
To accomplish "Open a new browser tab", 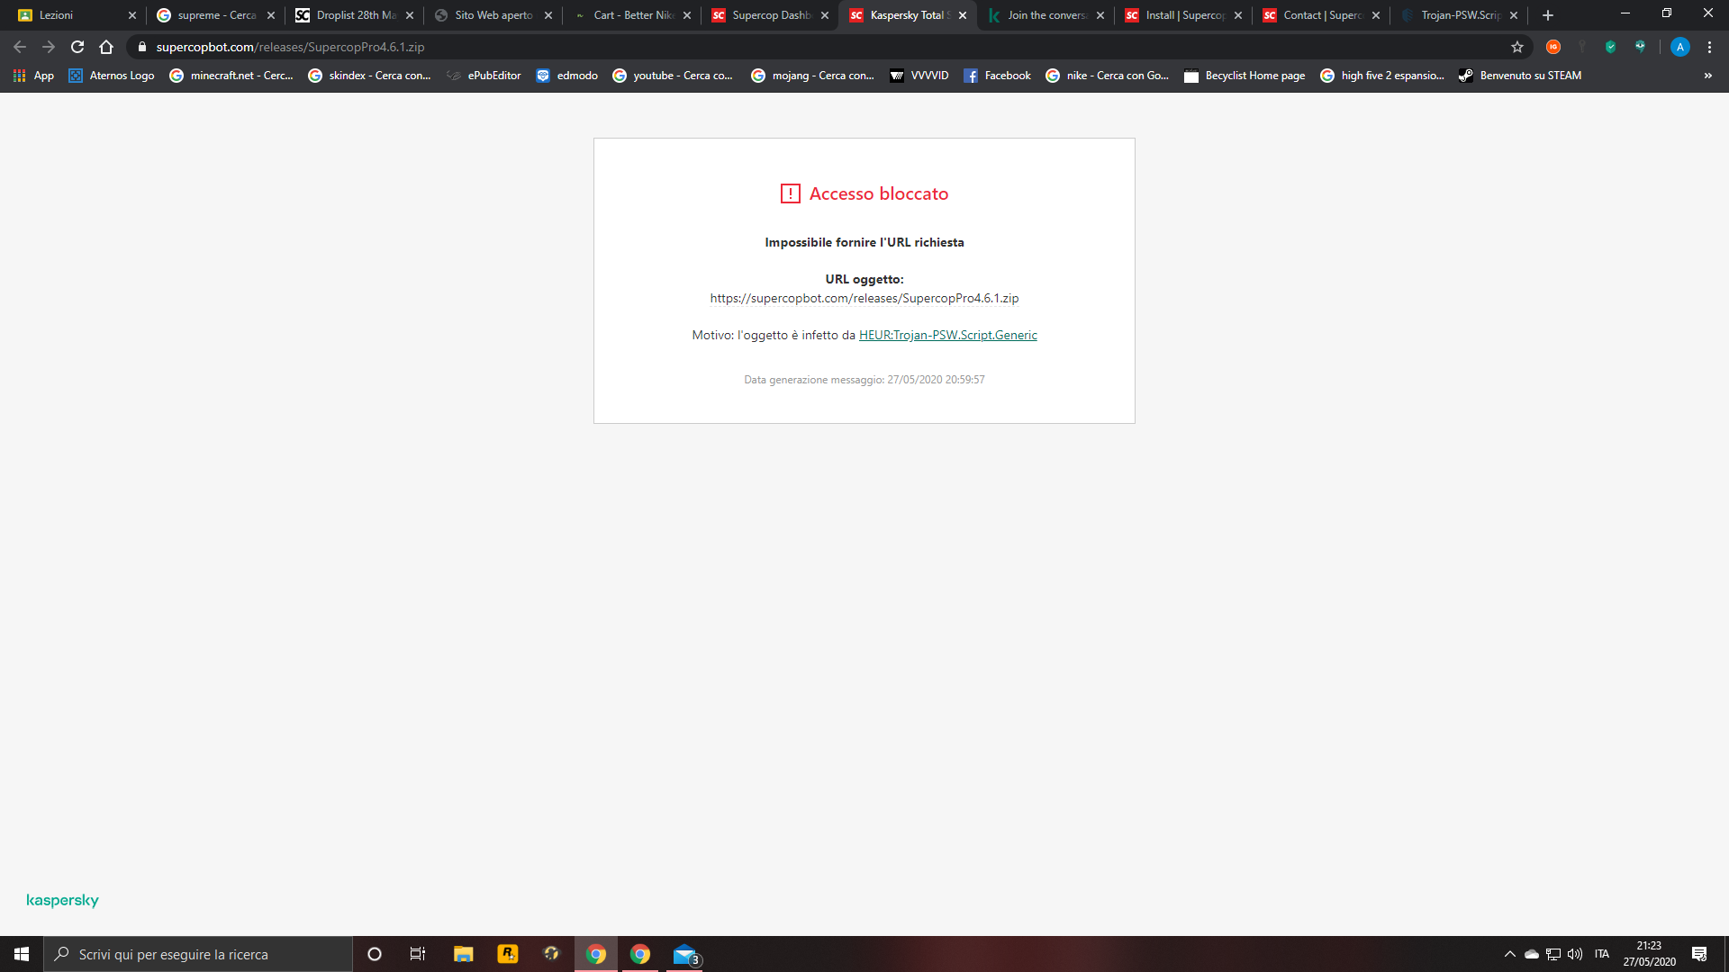I will point(1548,15).
